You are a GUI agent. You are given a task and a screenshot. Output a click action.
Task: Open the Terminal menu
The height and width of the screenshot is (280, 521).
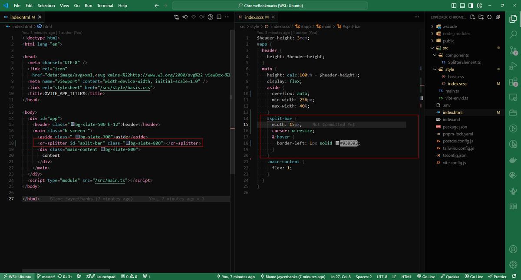tap(105, 6)
